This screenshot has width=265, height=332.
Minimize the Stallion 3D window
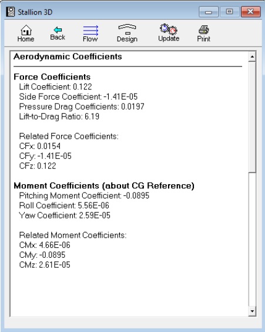pos(209,12)
